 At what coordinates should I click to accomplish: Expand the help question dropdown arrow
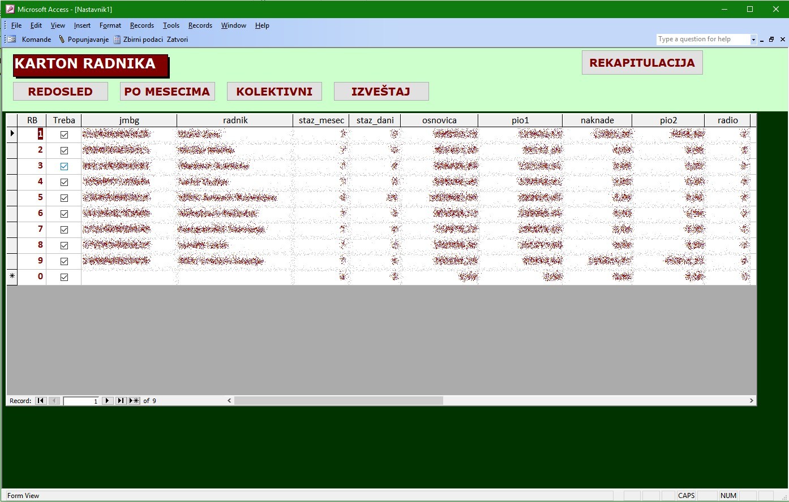753,40
